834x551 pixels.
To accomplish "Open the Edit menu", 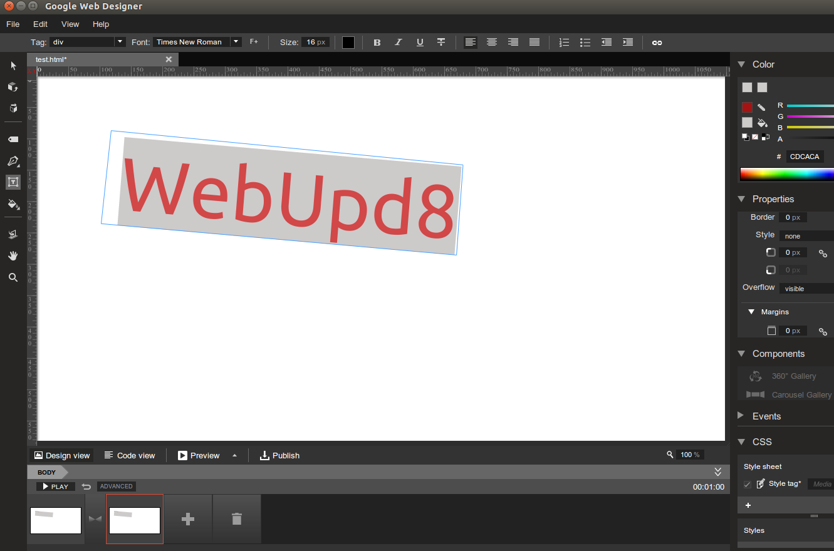I will pyautogui.click(x=41, y=24).
